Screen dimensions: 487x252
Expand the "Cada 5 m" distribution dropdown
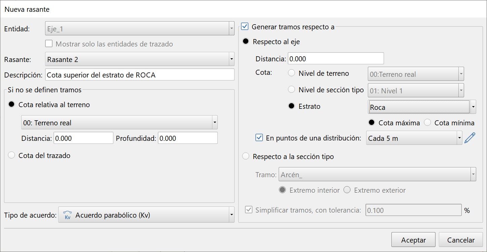[x=459, y=138]
